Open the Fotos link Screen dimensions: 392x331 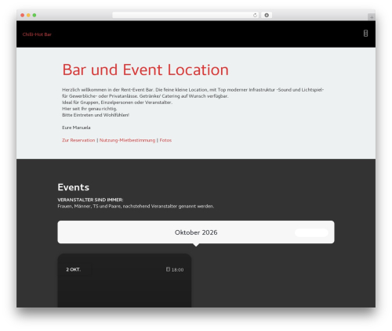pos(165,140)
